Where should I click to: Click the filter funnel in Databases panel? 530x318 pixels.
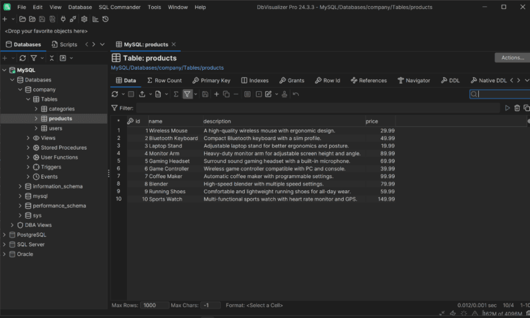34,58
